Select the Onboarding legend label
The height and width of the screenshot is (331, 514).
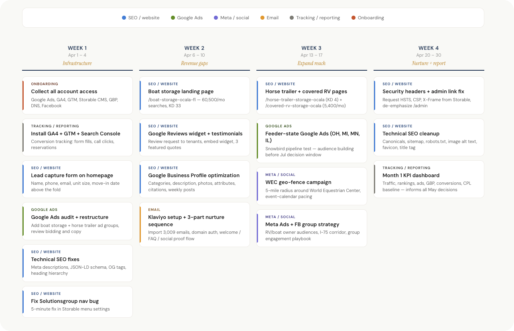point(371,18)
